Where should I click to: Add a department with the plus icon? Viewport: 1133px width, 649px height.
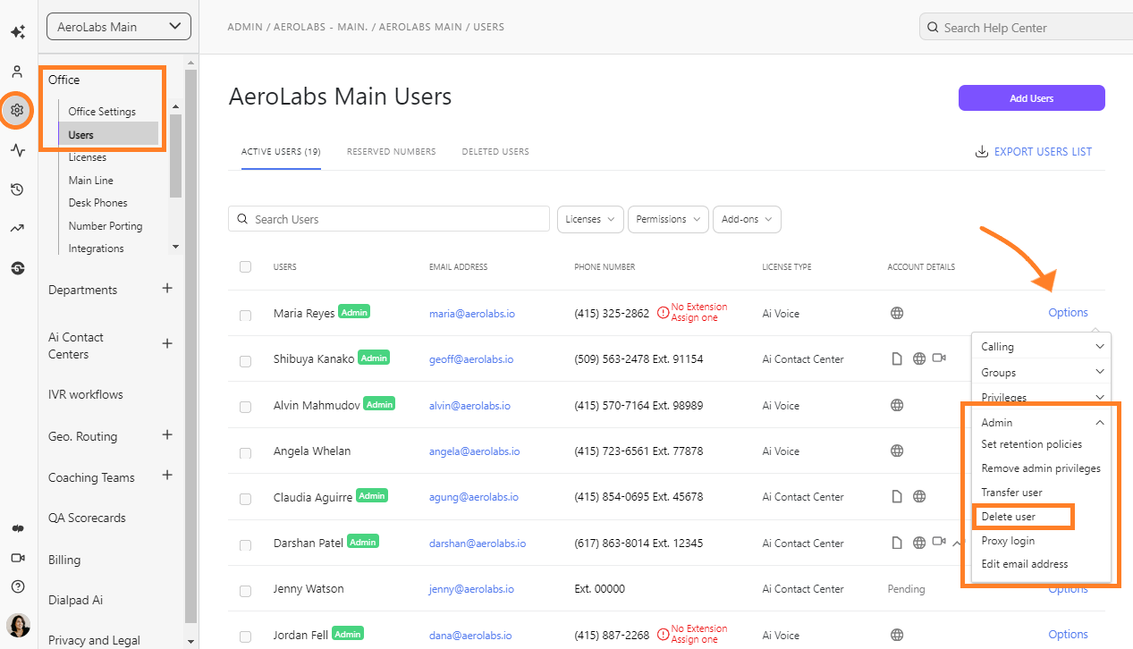point(166,289)
